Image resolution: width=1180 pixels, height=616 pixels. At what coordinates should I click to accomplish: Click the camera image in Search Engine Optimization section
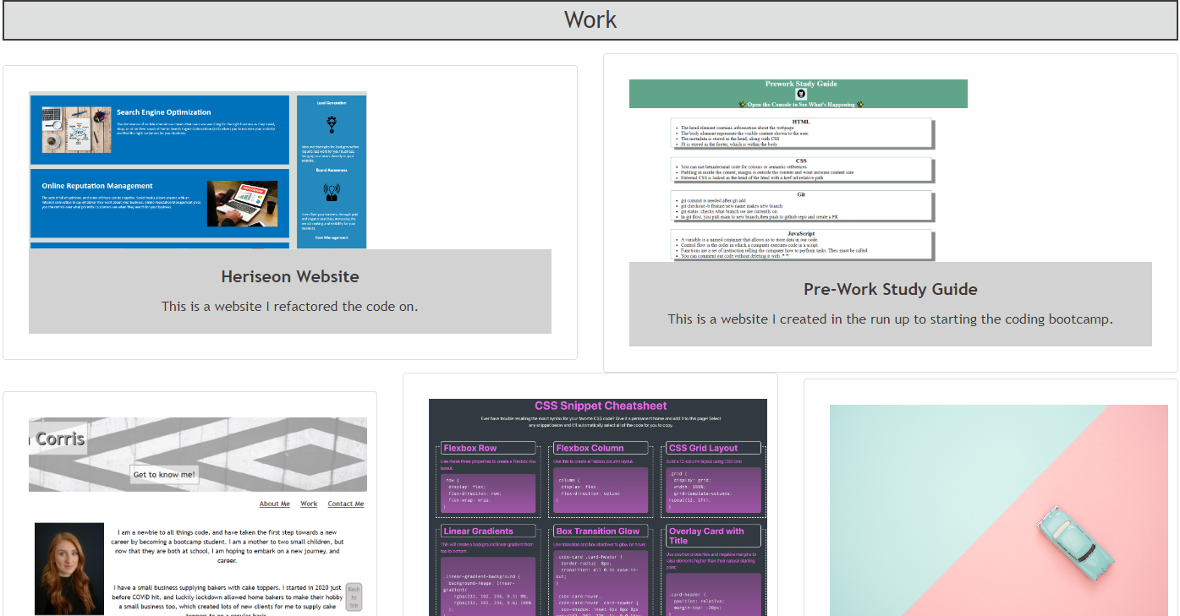click(x=74, y=131)
